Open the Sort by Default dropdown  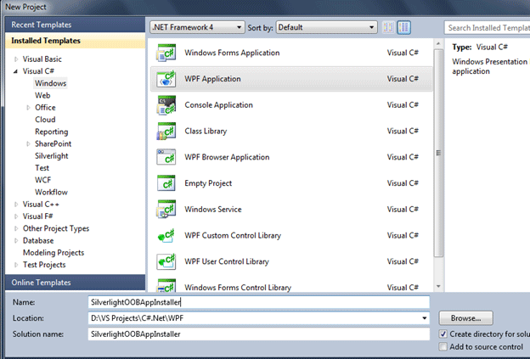[326, 27]
